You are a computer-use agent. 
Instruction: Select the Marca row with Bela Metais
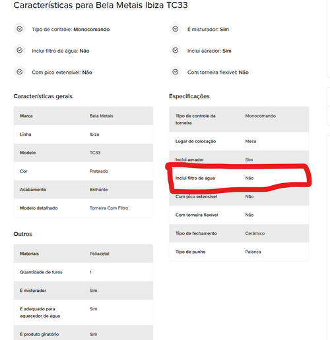pos(83,116)
